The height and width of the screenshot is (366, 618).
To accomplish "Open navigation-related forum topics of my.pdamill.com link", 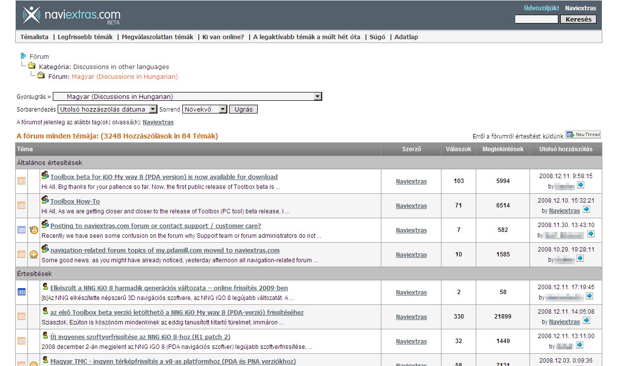I will [x=165, y=250].
